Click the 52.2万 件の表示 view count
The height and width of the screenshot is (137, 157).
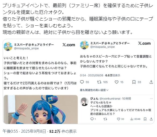(x=63, y=131)
